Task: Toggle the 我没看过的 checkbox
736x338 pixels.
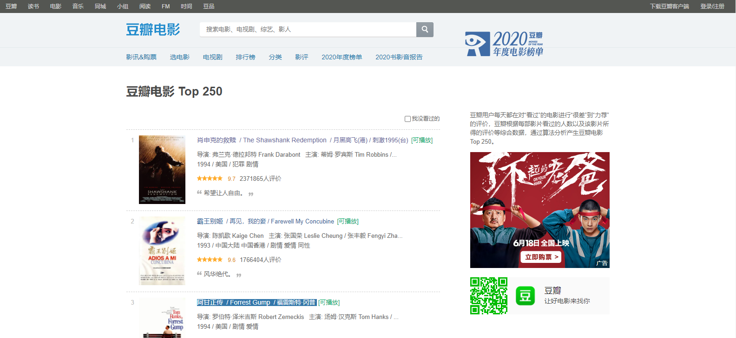Action: (x=407, y=119)
